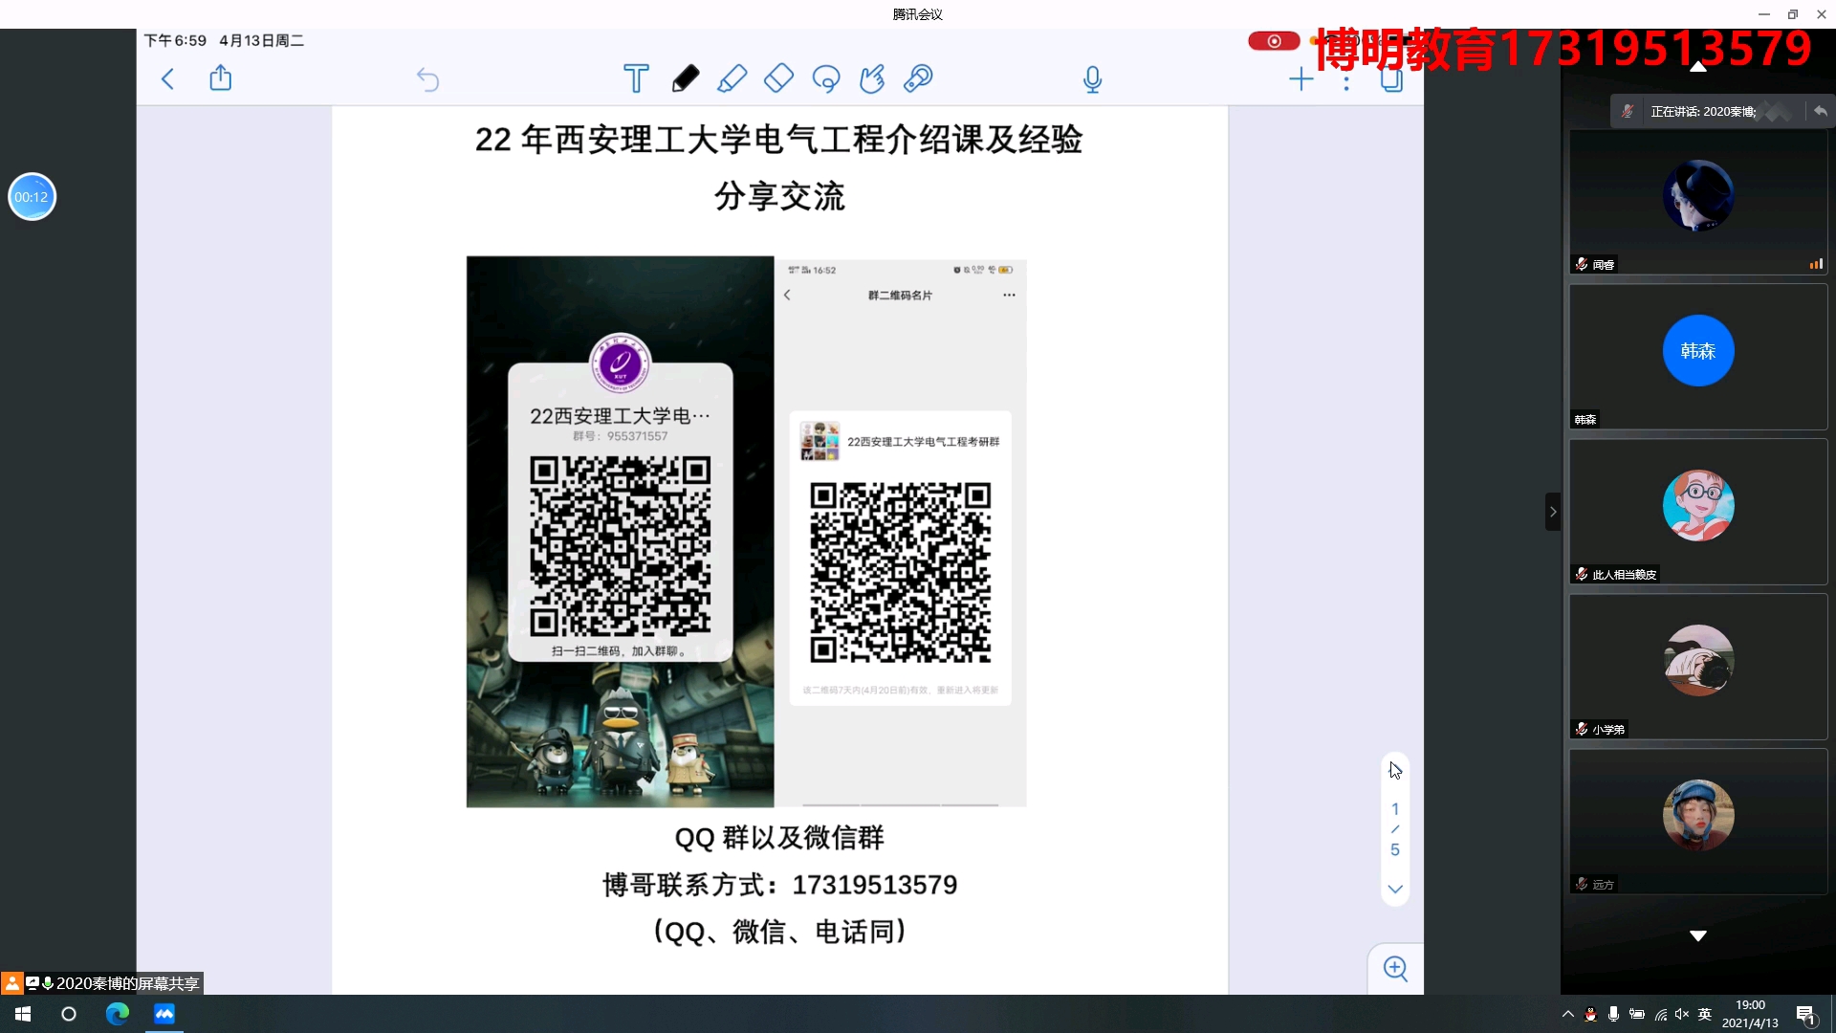Click the red recording indicator
This screenshot has height=1033, width=1836.
(x=1274, y=41)
